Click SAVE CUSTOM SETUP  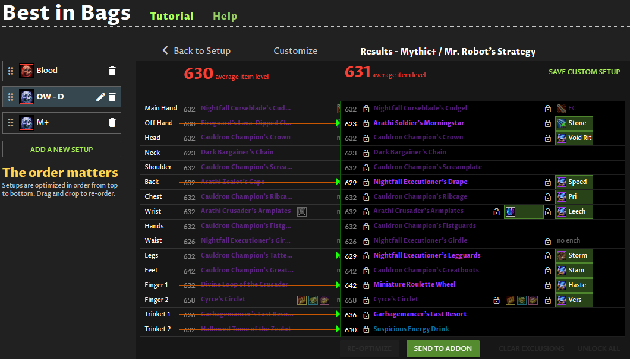point(584,72)
